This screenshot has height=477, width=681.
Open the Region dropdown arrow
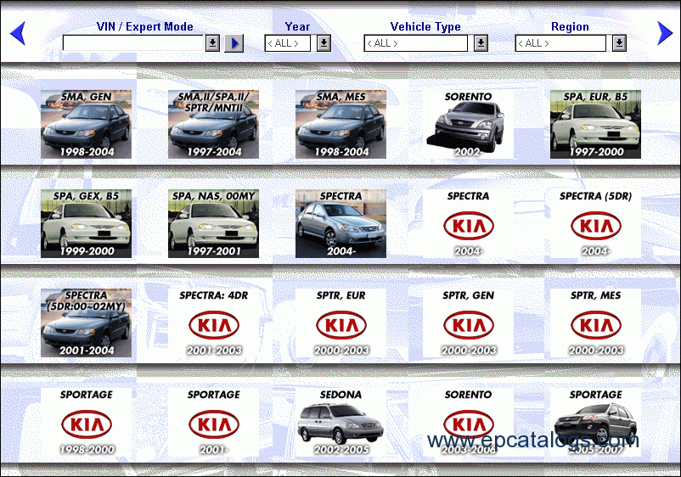click(619, 43)
